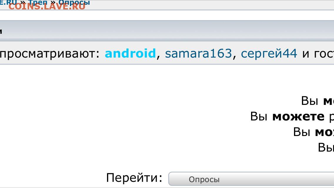
Task: Click the COINS.LAVE.RU watermark text
Action: pos(47,6)
